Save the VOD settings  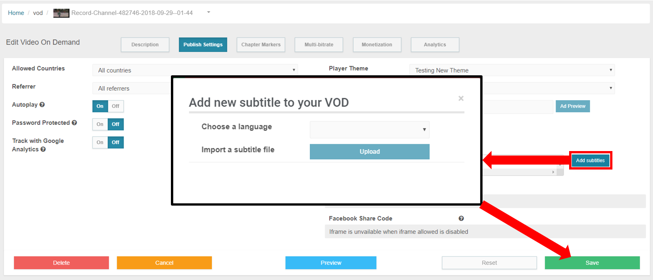(x=592, y=262)
